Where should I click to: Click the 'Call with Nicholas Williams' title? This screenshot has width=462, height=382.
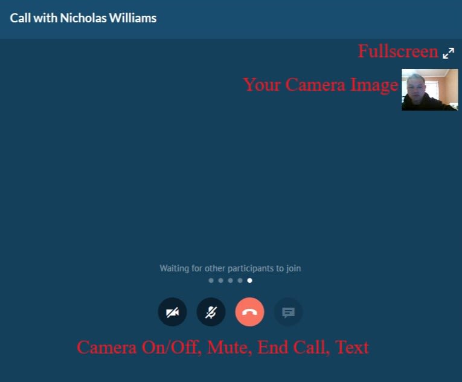click(x=83, y=18)
